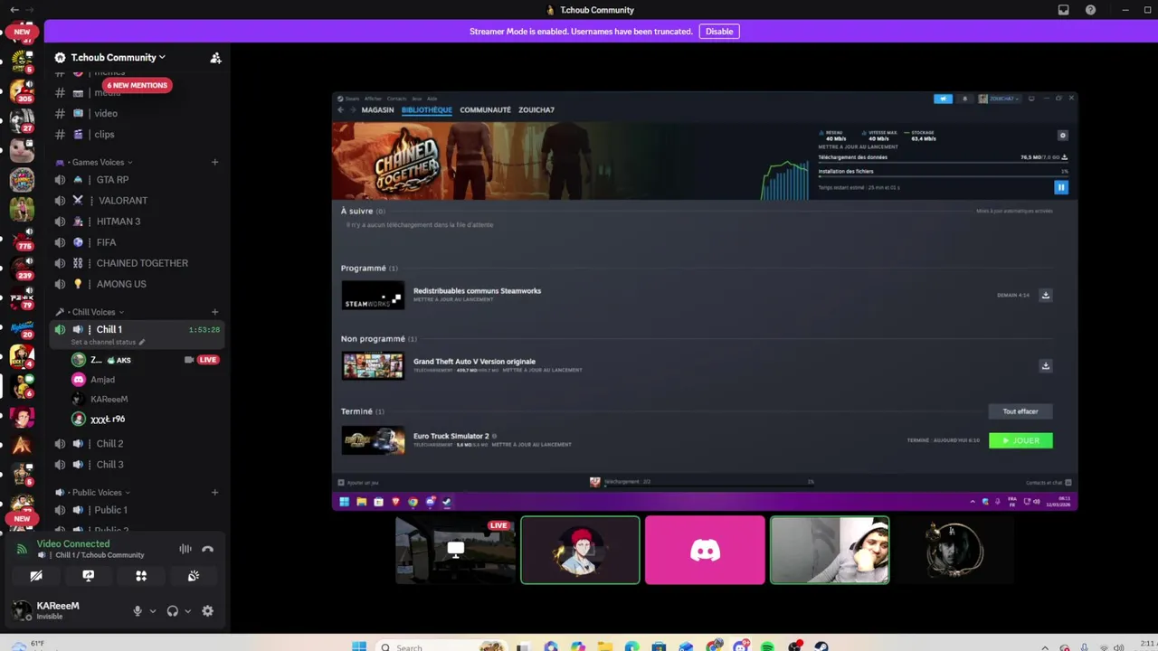Click MAGASIN tab in streamed Steam
Image resolution: width=1158 pixels, height=651 pixels.
pos(377,110)
